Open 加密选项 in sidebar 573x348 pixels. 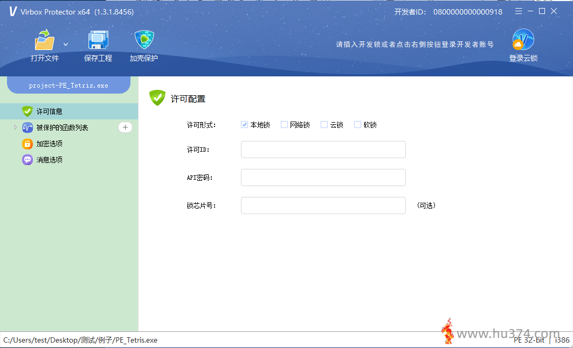click(50, 144)
